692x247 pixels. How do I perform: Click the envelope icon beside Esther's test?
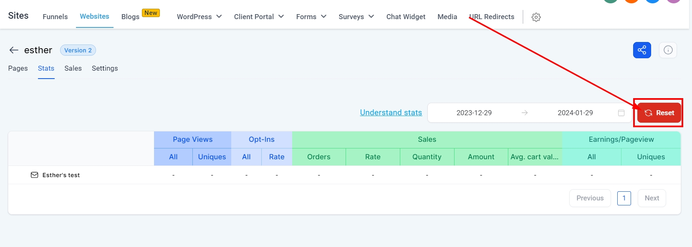coord(34,175)
